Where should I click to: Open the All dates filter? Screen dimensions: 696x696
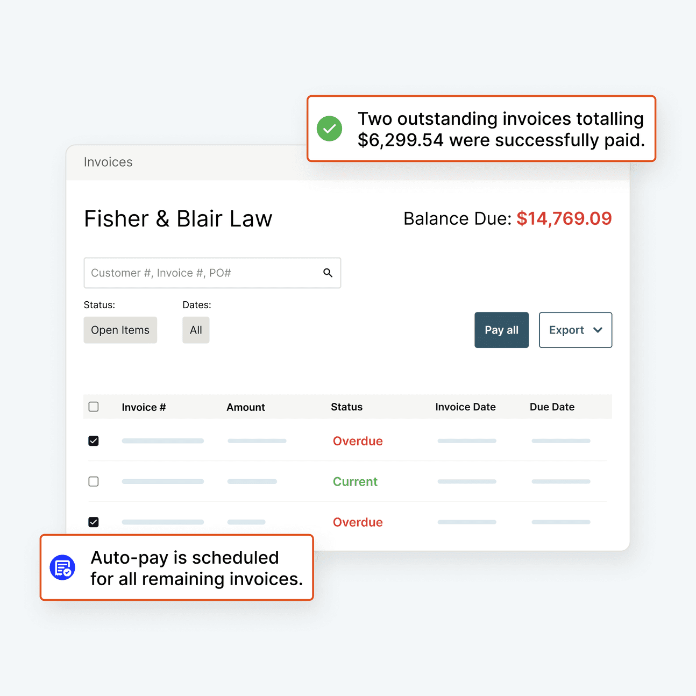click(196, 330)
